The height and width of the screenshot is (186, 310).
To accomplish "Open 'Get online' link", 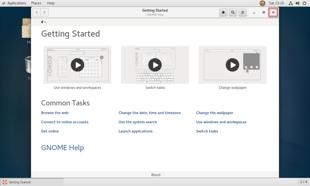I will (50, 131).
